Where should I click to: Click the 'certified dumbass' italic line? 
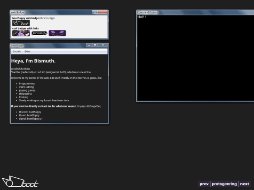click(x=20, y=69)
